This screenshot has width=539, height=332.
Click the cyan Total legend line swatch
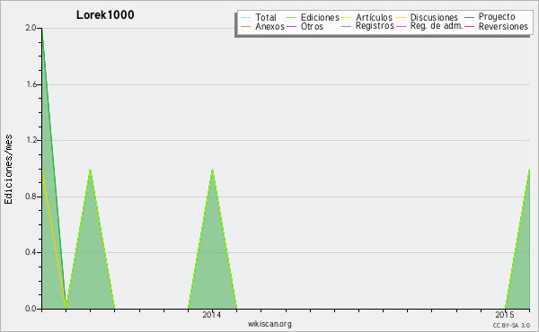tap(246, 17)
